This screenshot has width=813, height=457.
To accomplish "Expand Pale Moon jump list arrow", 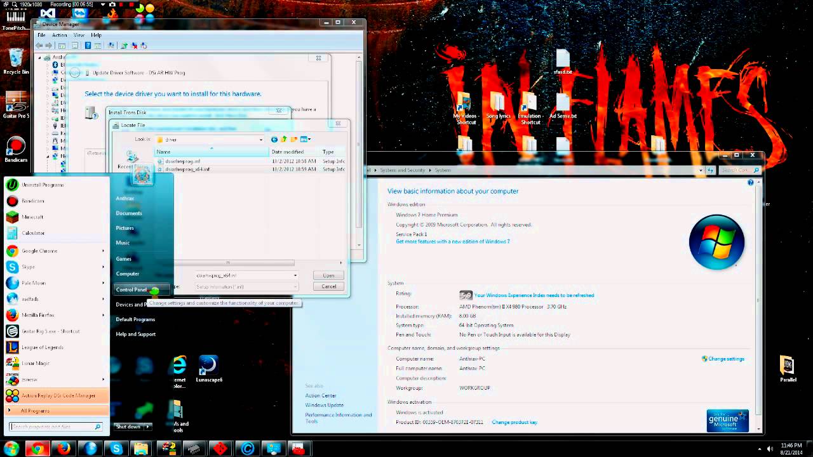I will pyautogui.click(x=103, y=283).
